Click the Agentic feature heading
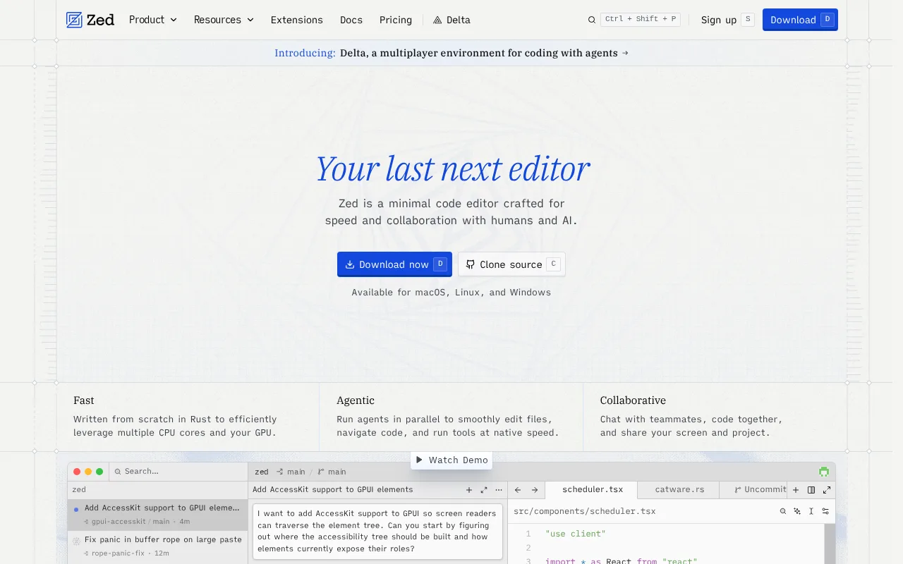 [356, 400]
